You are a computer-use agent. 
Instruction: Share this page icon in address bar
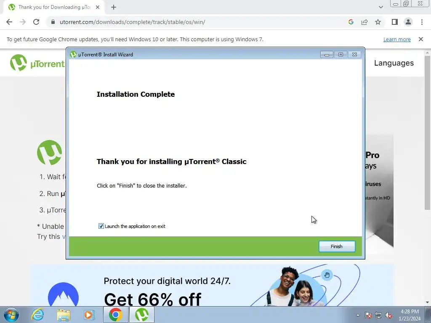(x=364, y=22)
